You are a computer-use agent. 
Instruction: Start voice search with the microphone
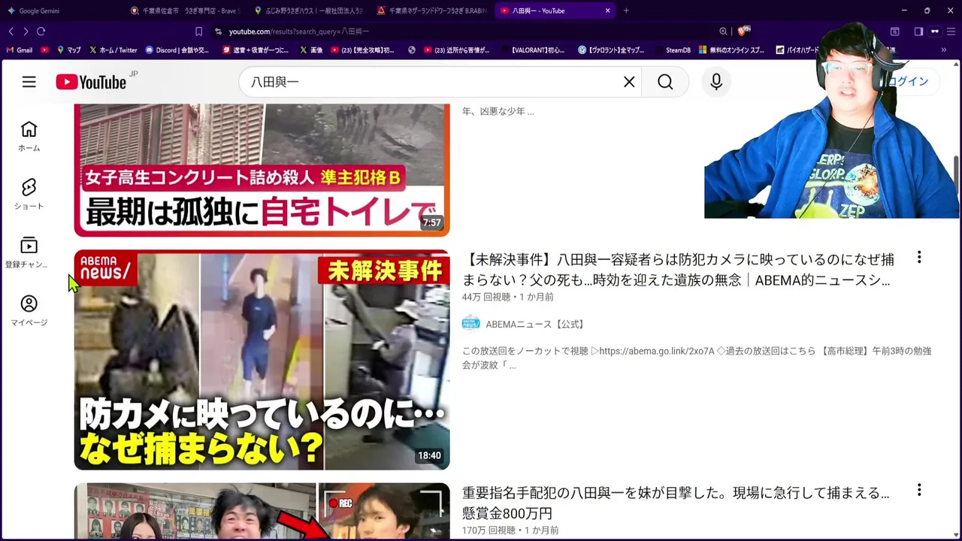pyautogui.click(x=716, y=82)
